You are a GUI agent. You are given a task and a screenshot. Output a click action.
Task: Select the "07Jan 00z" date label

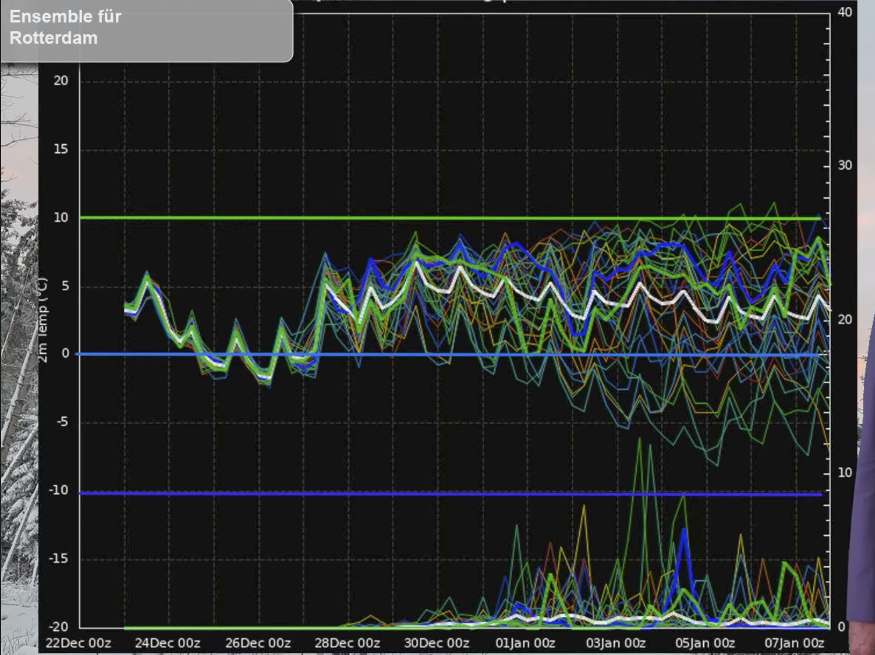tap(794, 643)
